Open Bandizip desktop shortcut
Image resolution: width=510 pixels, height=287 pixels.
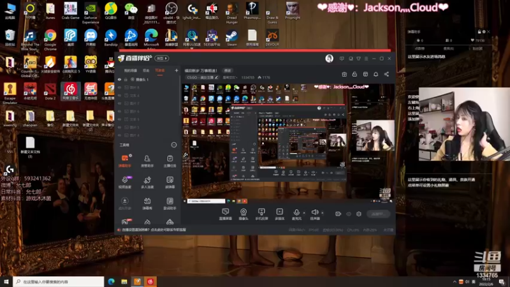[x=110, y=38]
